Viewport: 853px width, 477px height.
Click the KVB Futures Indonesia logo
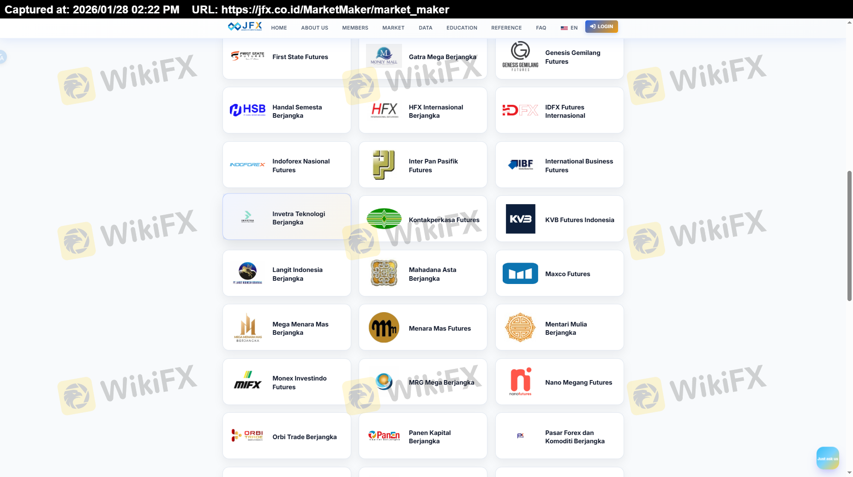tap(520, 219)
